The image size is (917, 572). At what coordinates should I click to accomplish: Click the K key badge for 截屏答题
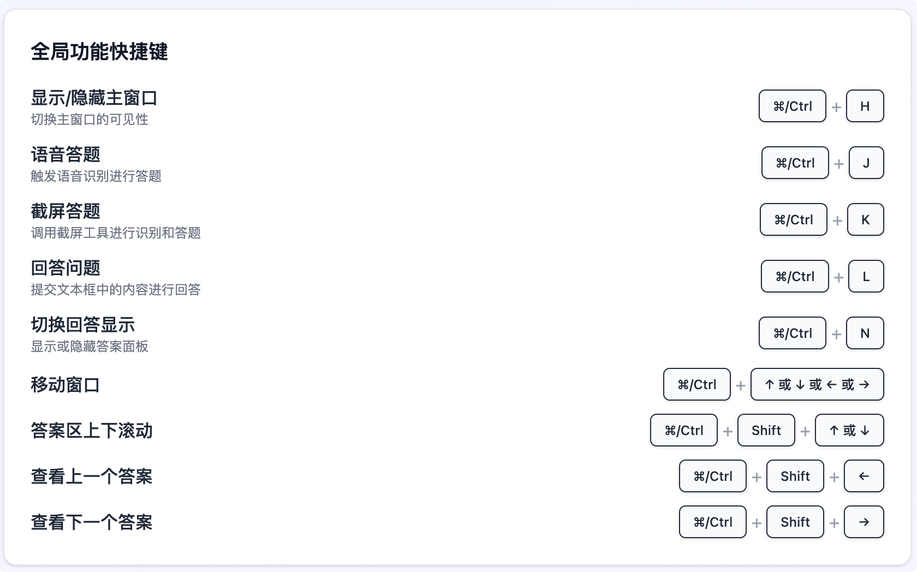pyautogui.click(x=865, y=219)
